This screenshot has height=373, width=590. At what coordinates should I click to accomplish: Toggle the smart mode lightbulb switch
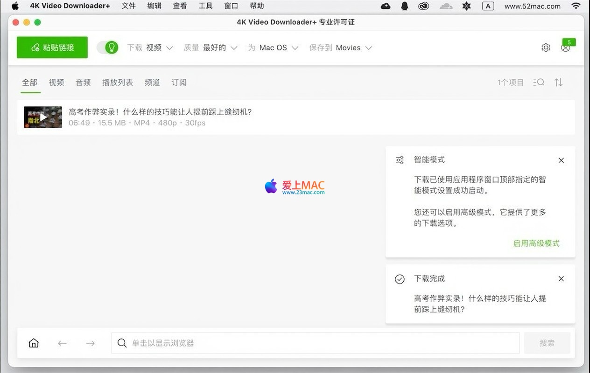[x=107, y=48]
